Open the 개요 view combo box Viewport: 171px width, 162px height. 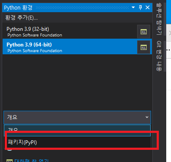point(77,117)
